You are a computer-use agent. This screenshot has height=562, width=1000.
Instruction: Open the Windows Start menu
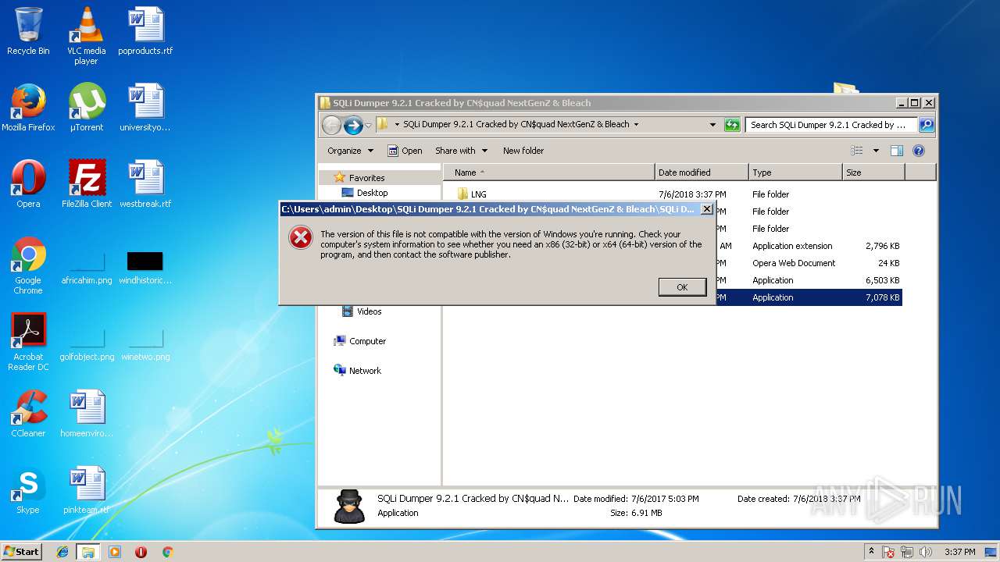click(22, 551)
